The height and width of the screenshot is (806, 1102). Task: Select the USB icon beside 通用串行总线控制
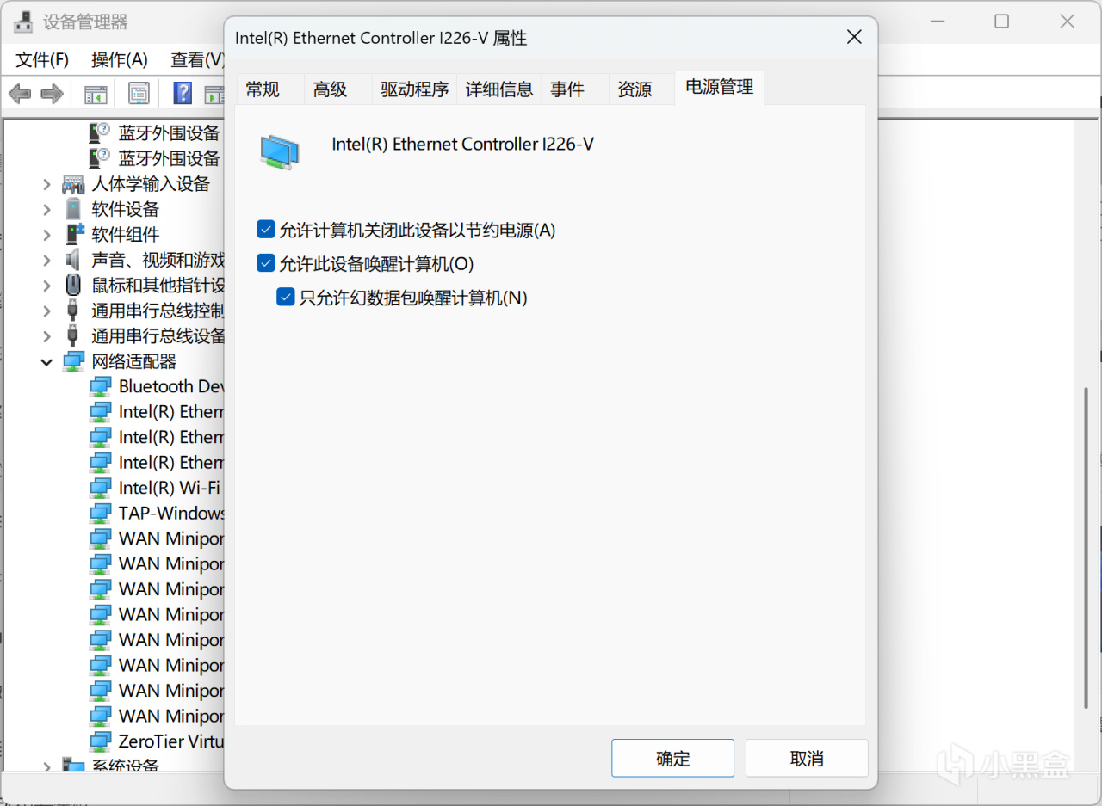(74, 311)
